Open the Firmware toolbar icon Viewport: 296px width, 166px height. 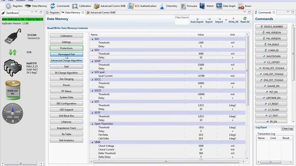[x=183, y=6]
